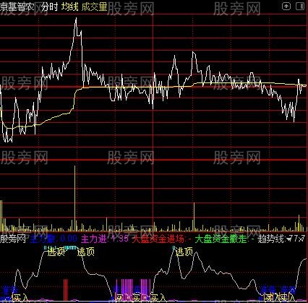Viewport: 308px width, 303px height.
Task: Click the panel layout icon at chart top
Action: point(299,7)
